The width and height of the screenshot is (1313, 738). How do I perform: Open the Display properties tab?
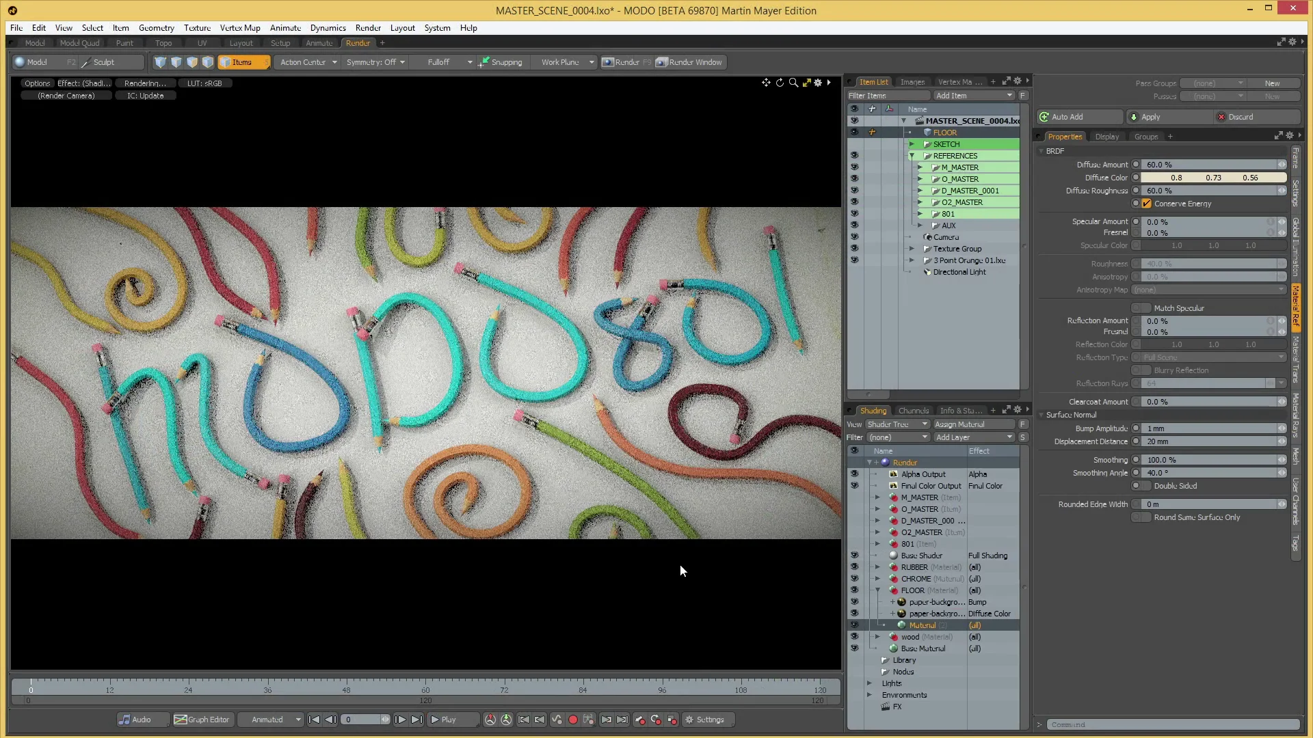(1106, 137)
